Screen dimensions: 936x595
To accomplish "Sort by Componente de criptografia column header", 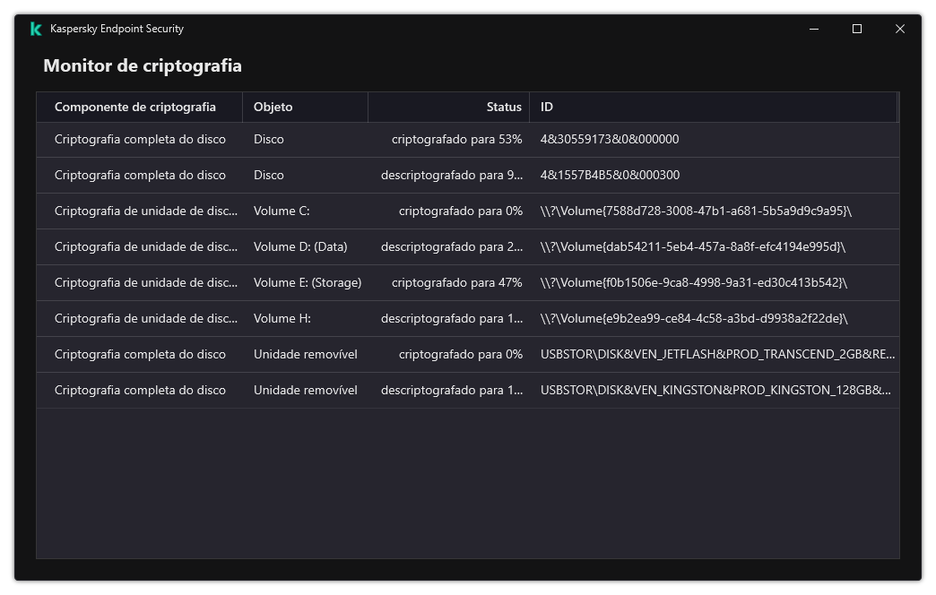I will (135, 107).
